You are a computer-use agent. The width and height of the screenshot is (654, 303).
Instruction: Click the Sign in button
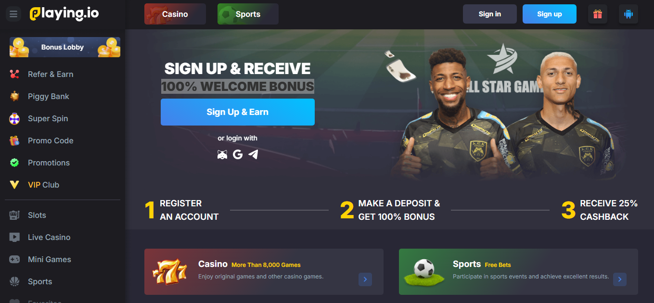(x=490, y=14)
